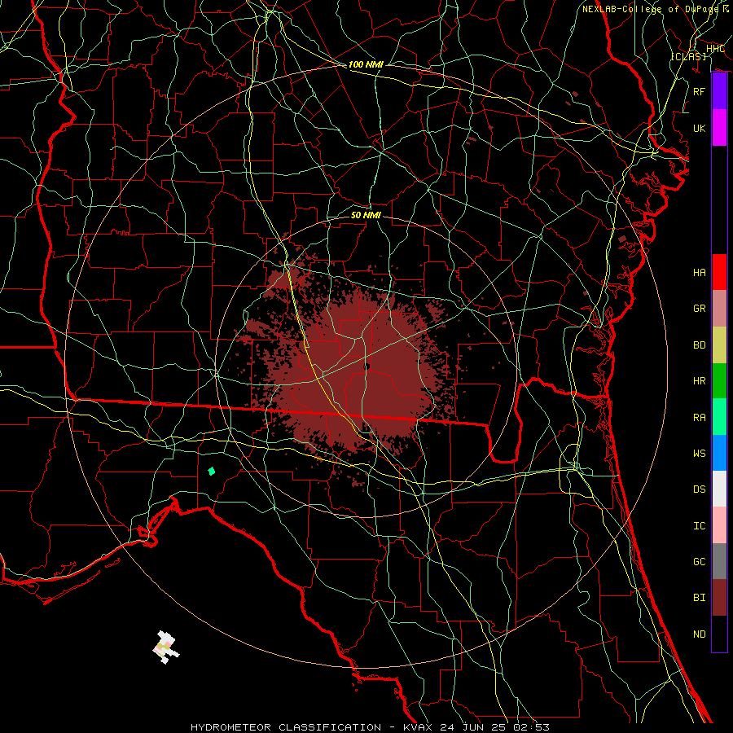Image resolution: width=733 pixels, height=733 pixels.
Task: Click the [CLAS] units label
Action: pos(688,56)
